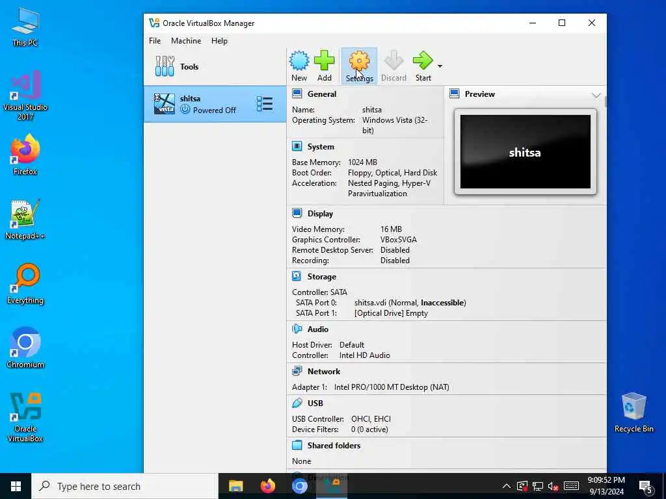Click the Audio section speaker icon
666x499 pixels.
coord(297,329)
